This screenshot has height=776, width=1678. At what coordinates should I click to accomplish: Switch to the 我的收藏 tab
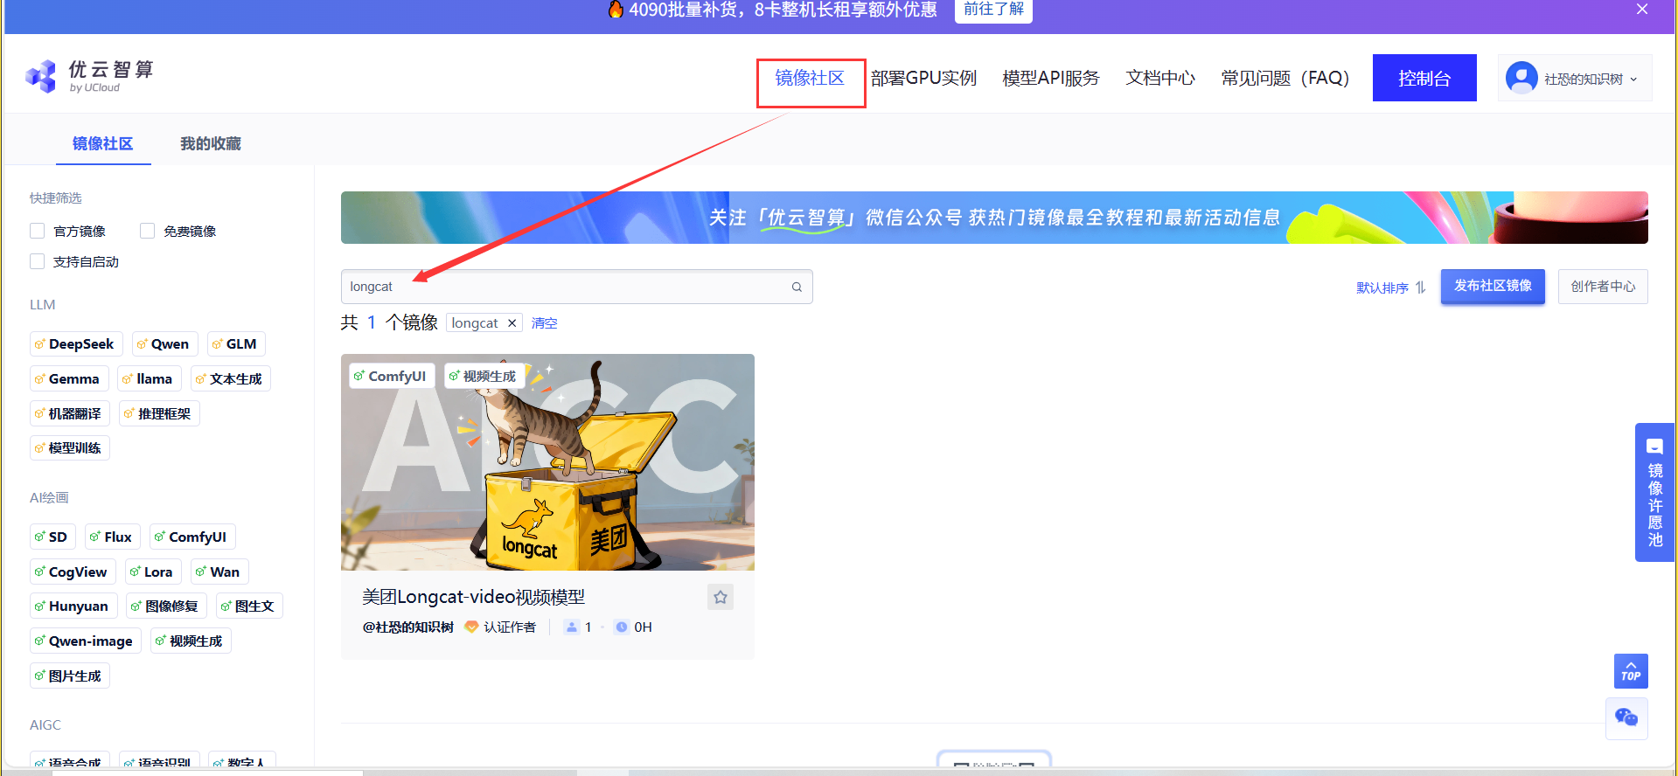(x=211, y=143)
